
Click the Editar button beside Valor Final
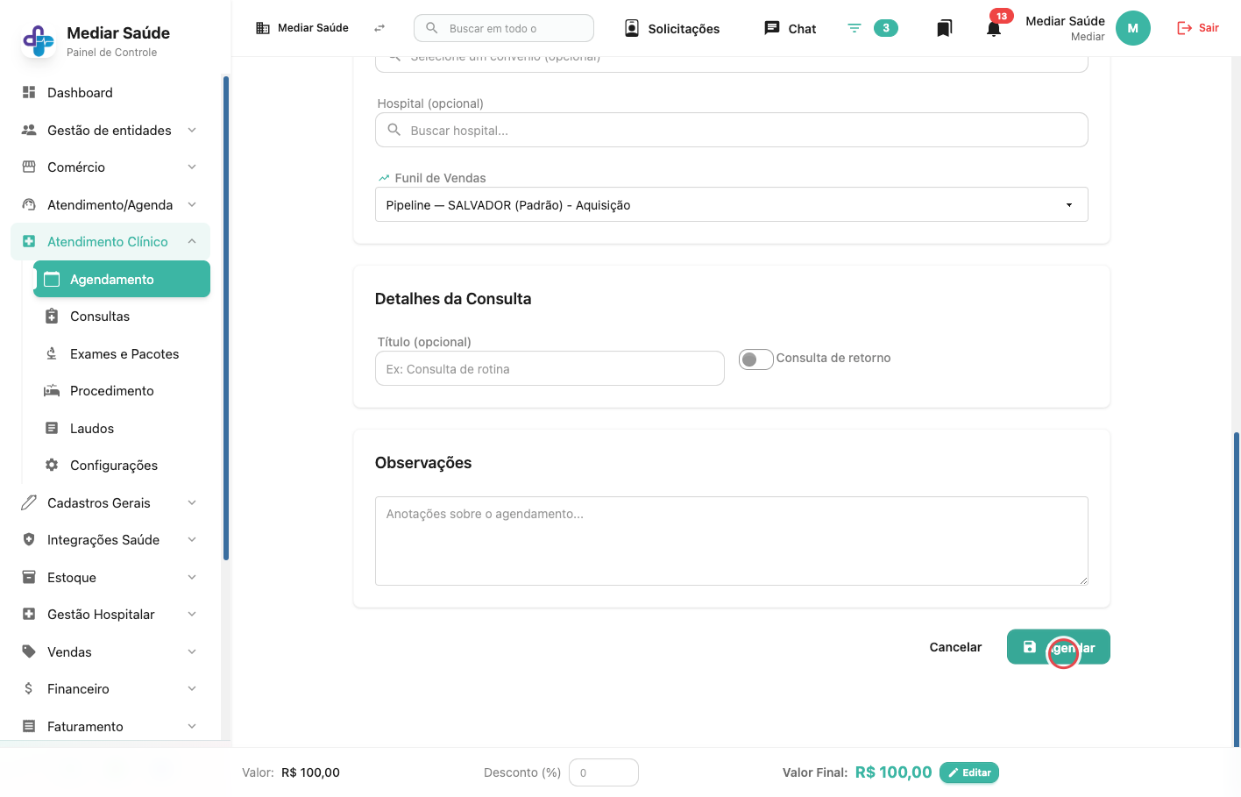click(x=969, y=772)
